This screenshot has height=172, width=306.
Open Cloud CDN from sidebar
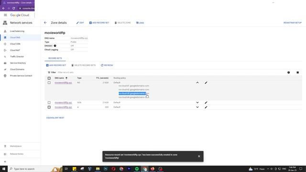(15, 44)
